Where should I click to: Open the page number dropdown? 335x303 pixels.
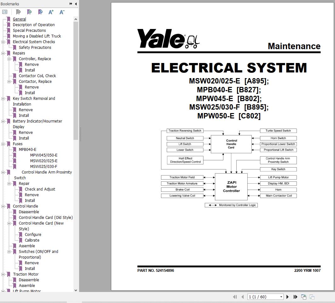(281, 297)
